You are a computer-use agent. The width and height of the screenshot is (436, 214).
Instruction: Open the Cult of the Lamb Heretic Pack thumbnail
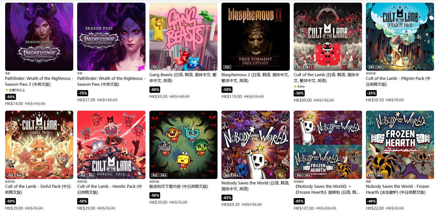click(111, 145)
